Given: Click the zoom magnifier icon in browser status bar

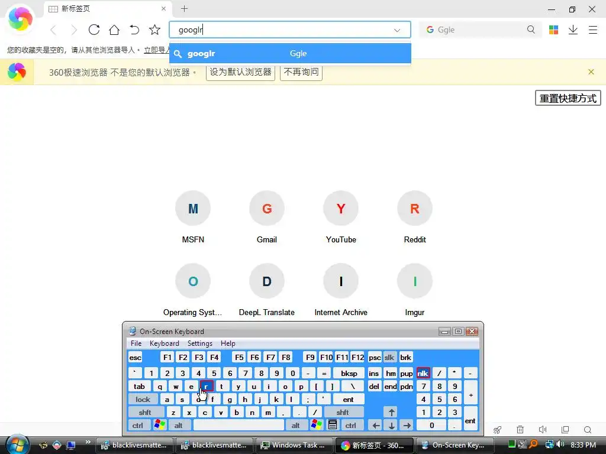Looking at the screenshot, I should (588, 430).
